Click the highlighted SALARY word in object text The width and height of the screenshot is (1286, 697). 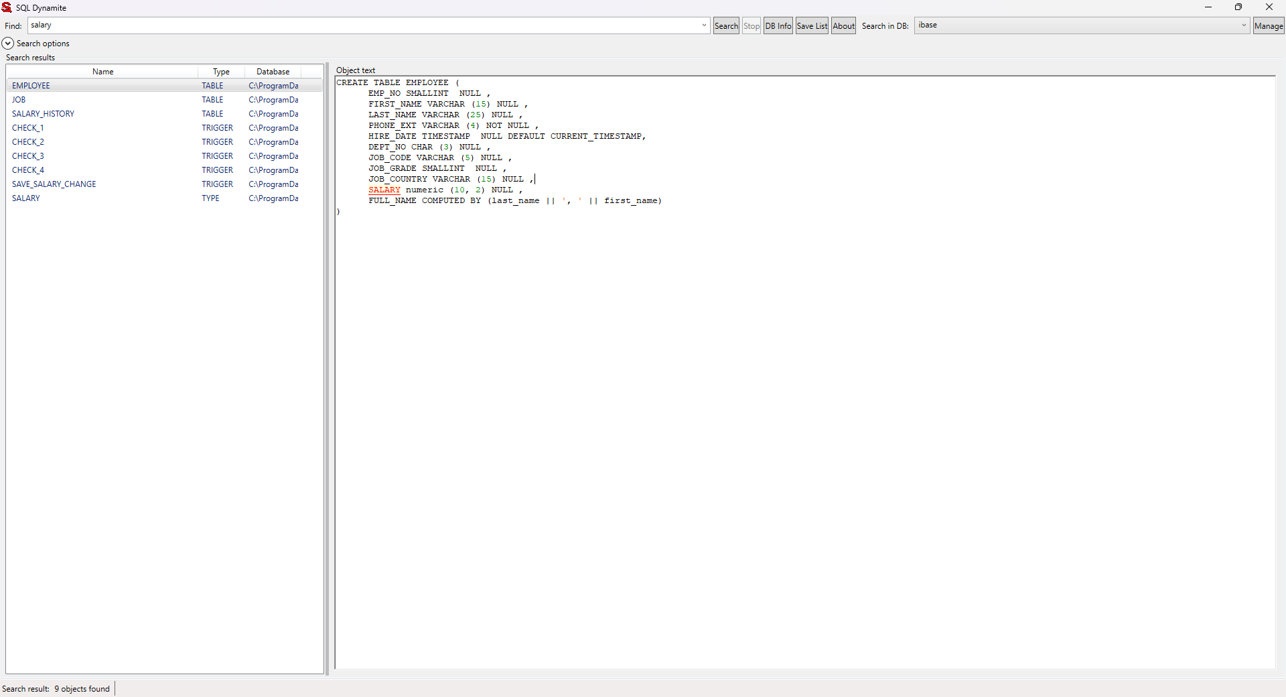pos(384,190)
